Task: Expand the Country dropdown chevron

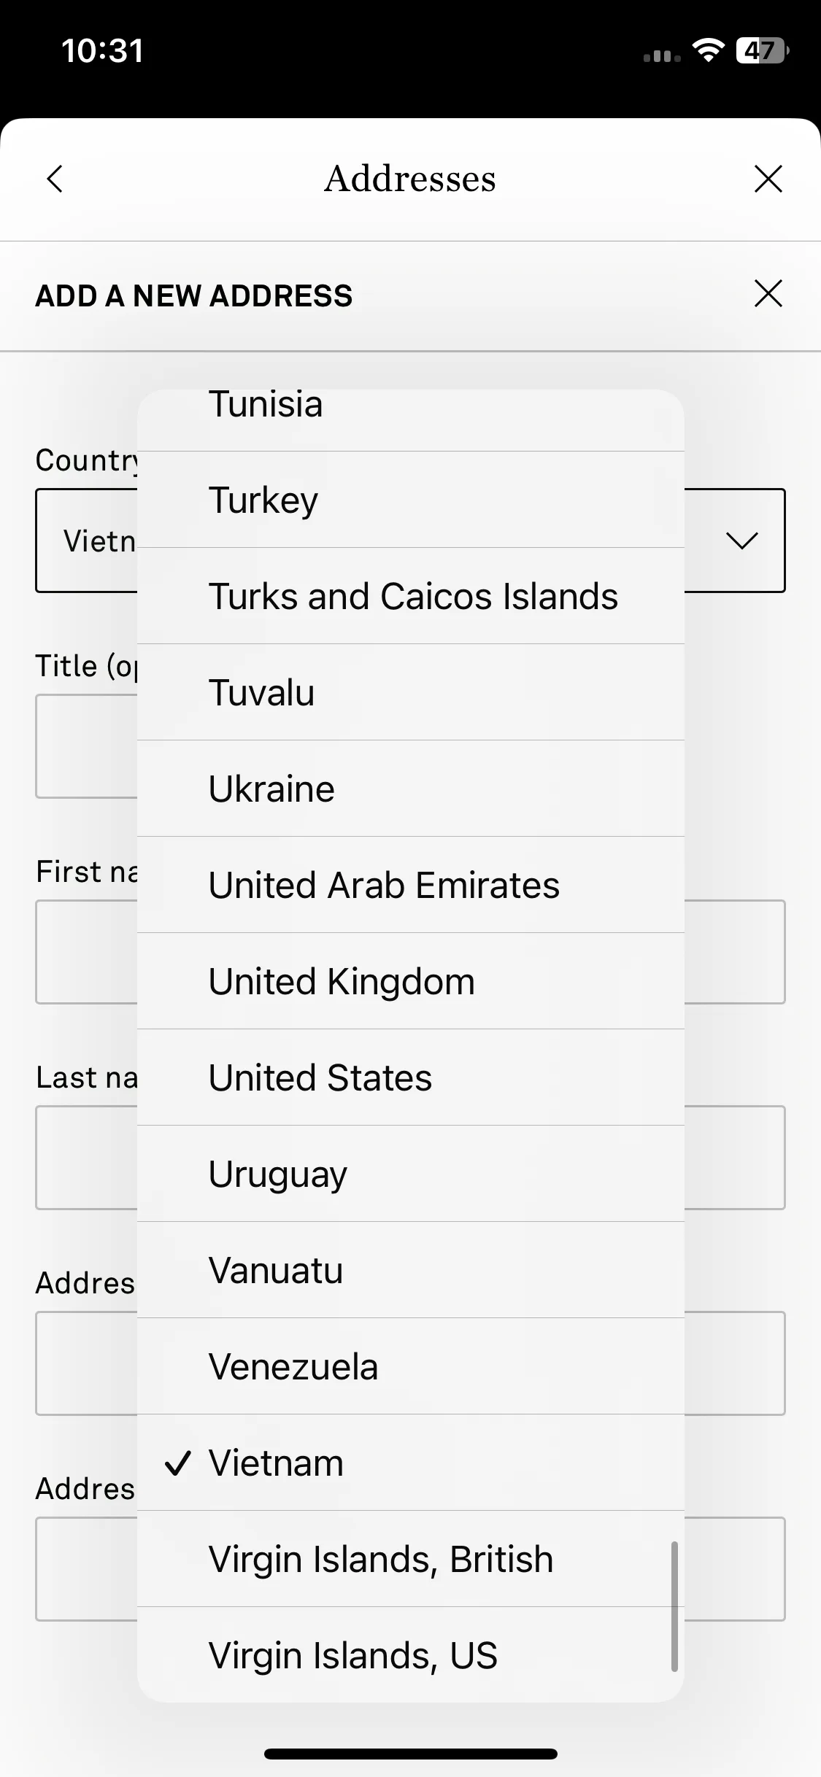Action: (x=742, y=541)
